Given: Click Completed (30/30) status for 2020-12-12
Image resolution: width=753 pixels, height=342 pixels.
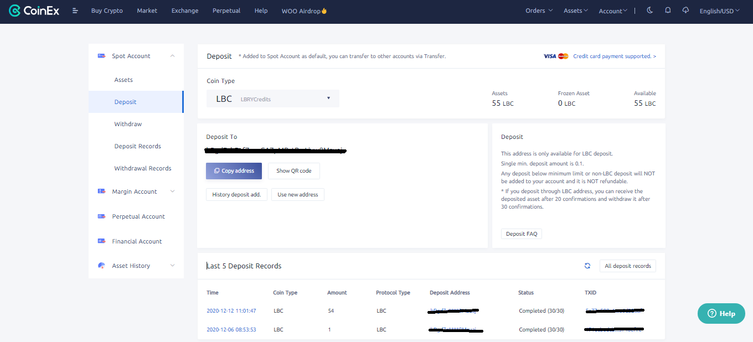Looking at the screenshot, I should pyautogui.click(x=541, y=311).
